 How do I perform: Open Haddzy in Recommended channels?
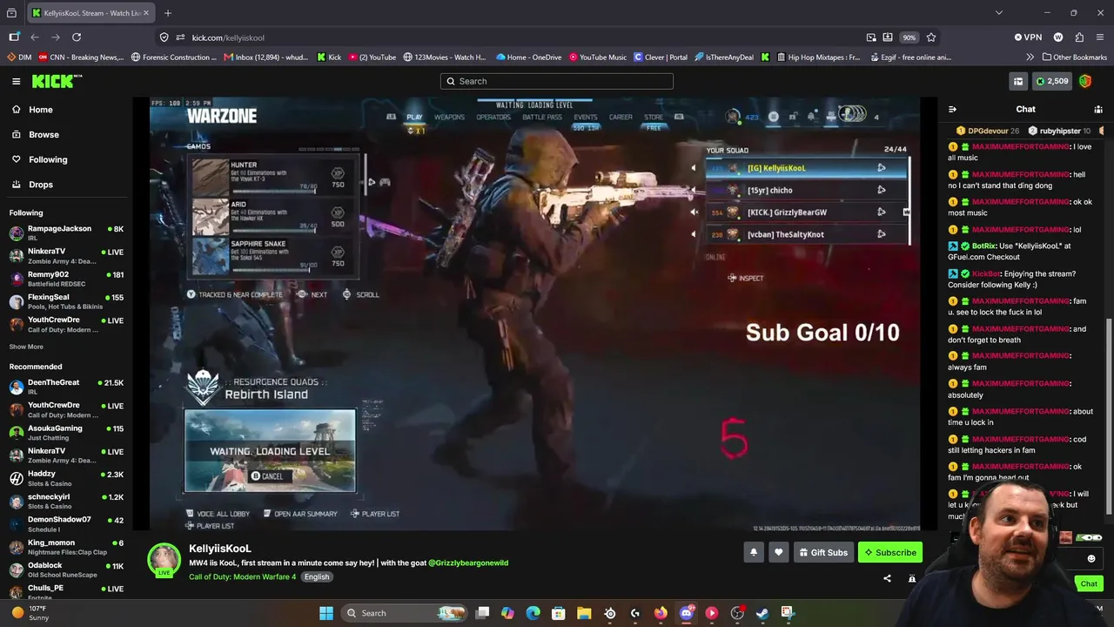(66, 478)
